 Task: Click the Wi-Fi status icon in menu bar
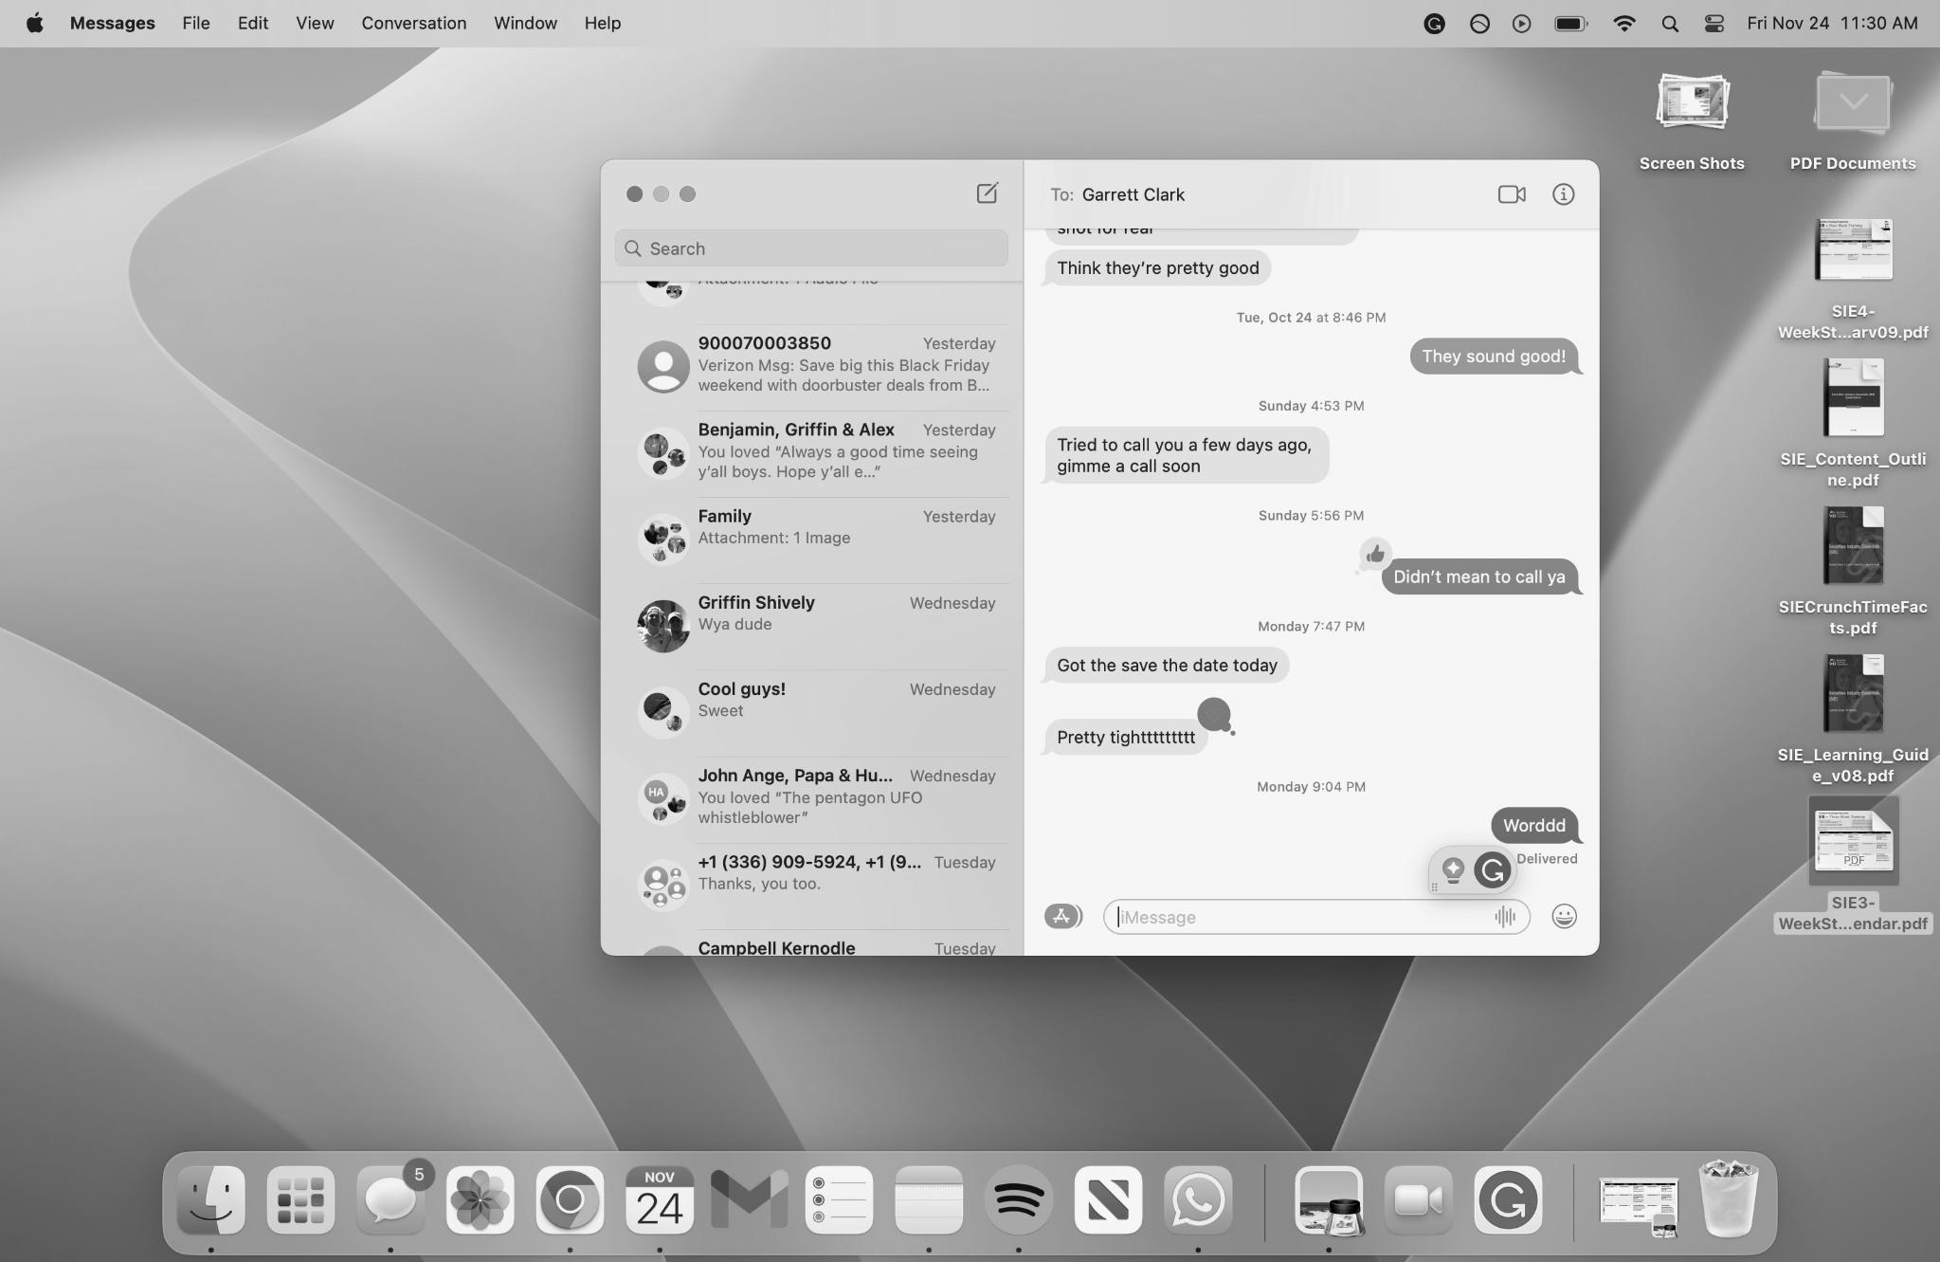pos(1623,23)
